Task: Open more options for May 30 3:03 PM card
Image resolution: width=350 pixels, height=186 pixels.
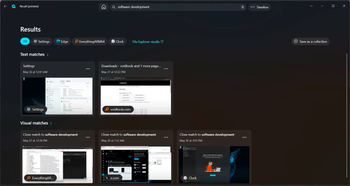Action: (244, 137)
